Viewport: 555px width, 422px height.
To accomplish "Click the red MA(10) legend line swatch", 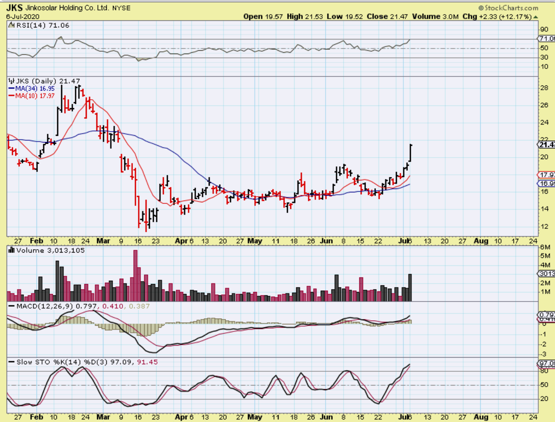I will point(12,96).
